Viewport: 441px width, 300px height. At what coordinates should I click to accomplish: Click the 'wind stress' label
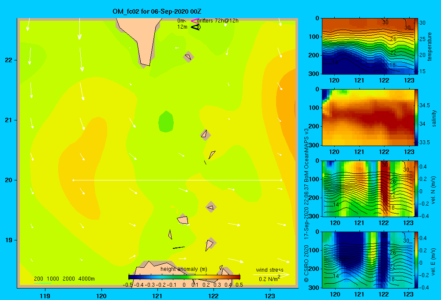[x=270, y=270]
